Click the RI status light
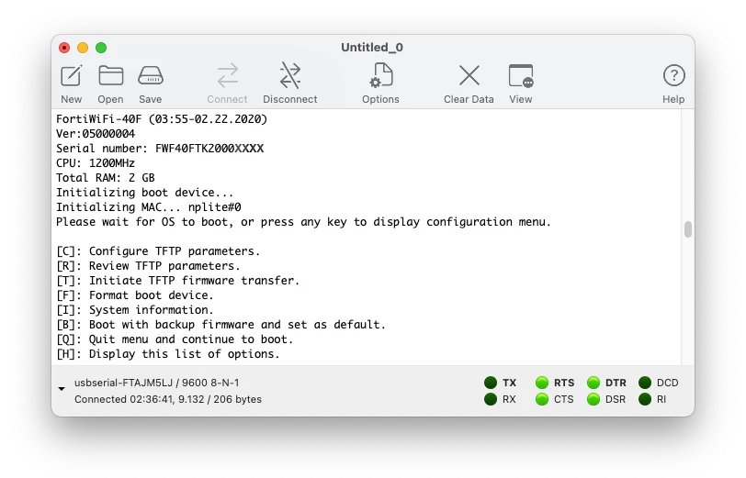Image resolution: width=746 pixels, height=478 pixels. click(645, 400)
